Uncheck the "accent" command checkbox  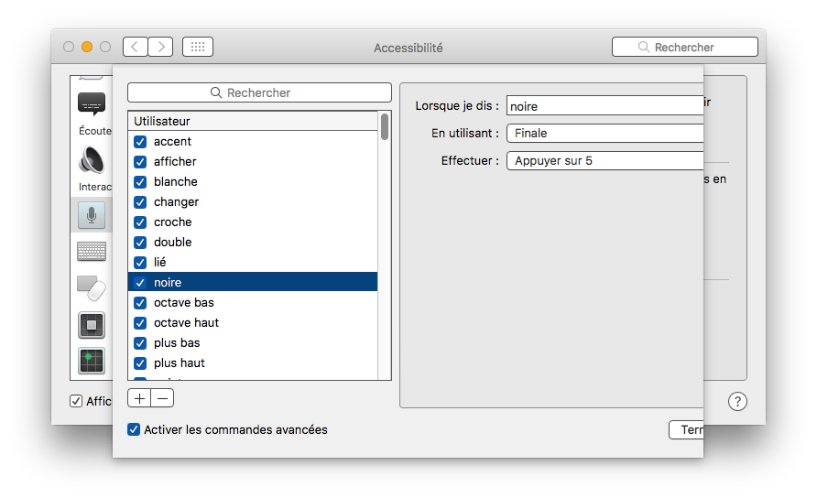click(x=140, y=141)
